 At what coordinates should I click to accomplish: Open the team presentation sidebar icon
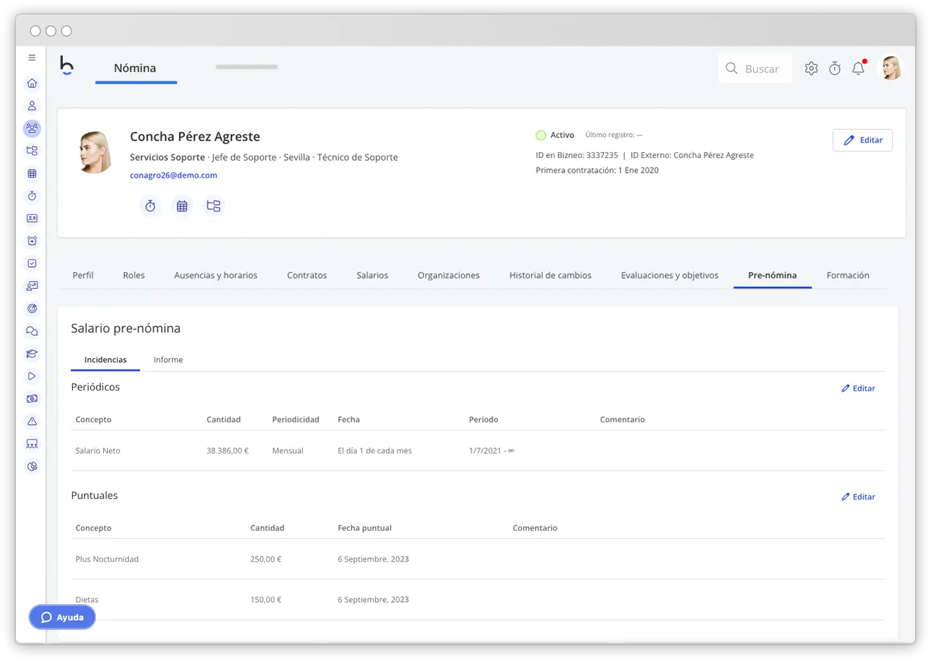32,444
